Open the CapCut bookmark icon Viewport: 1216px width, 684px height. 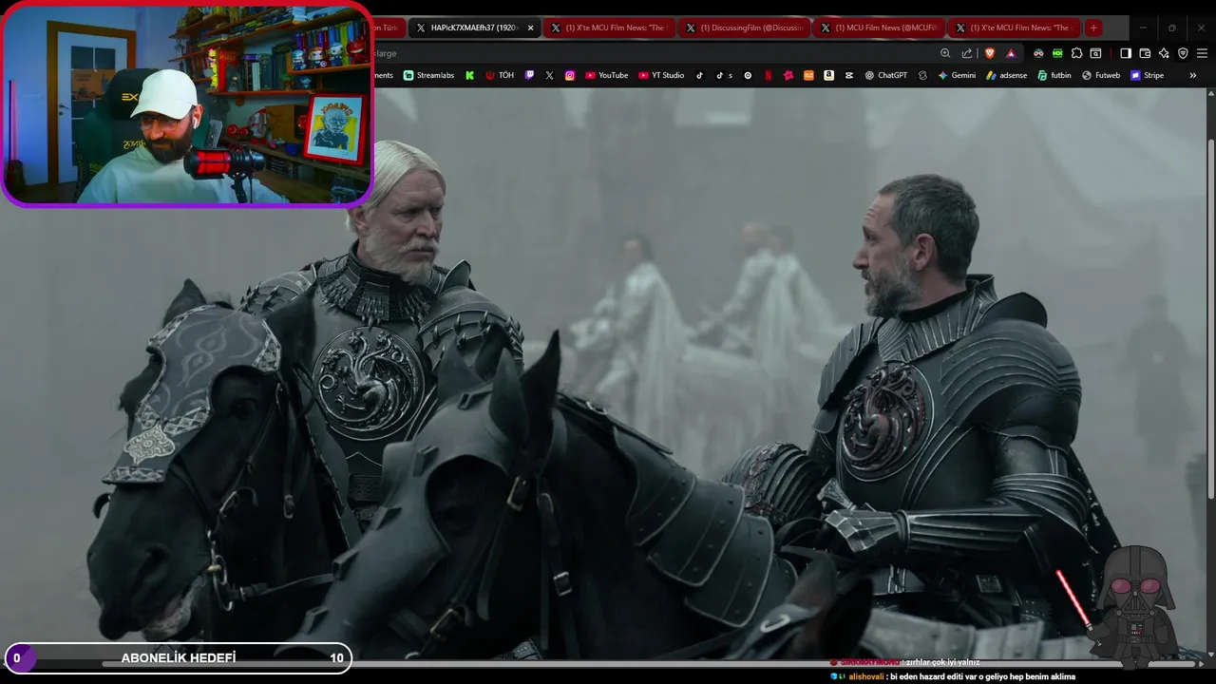[x=849, y=75]
